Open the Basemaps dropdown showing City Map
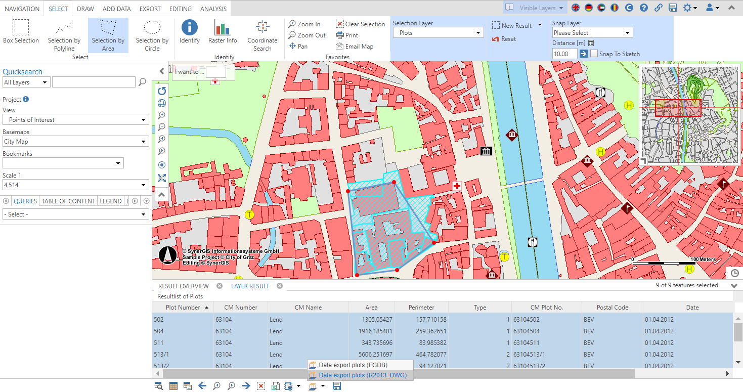This screenshot has width=743, height=392. pos(76,141)
